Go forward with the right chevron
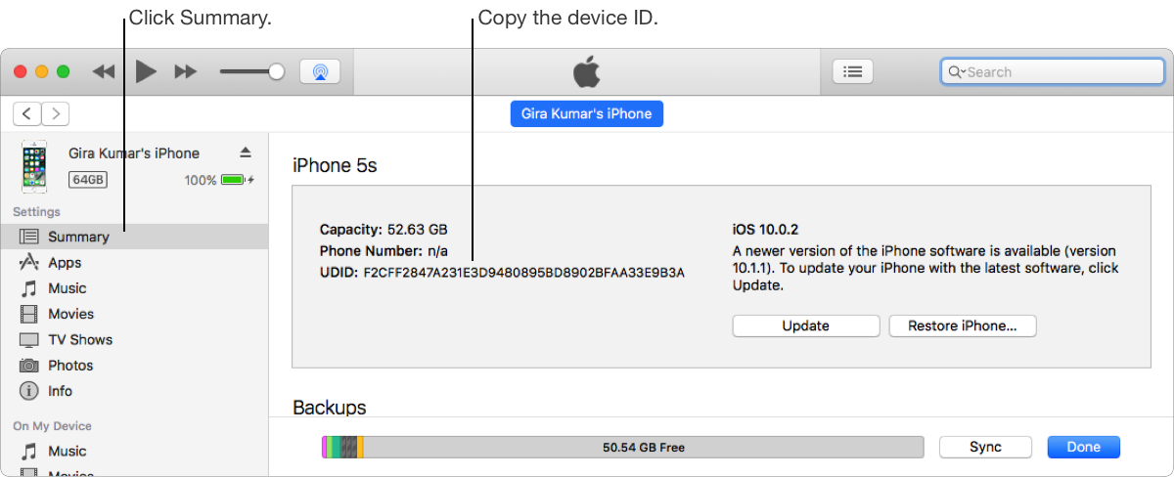 point(56,113)
